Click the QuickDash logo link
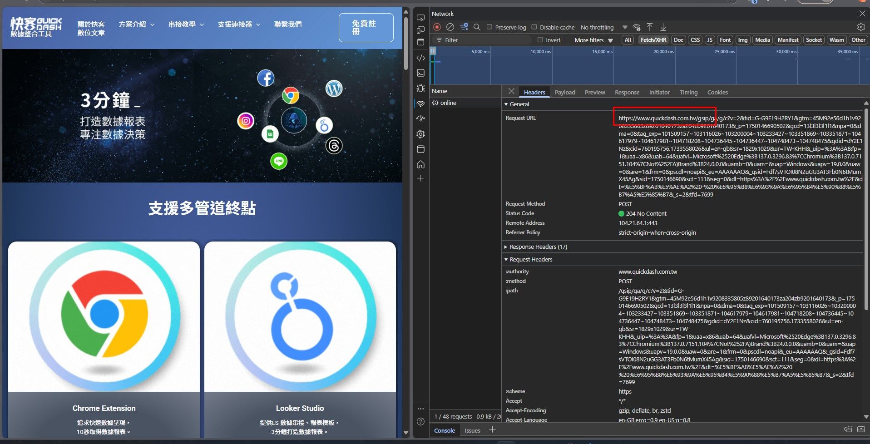Viewport: 870px width, 444px height. pyautogui.click(x=36, y=27)
